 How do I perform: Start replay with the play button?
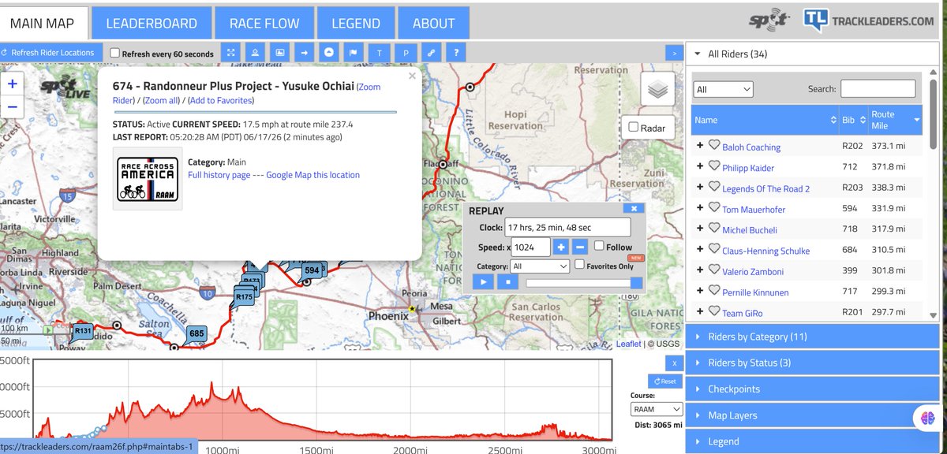pyautogui.click(x=481, y=282)
